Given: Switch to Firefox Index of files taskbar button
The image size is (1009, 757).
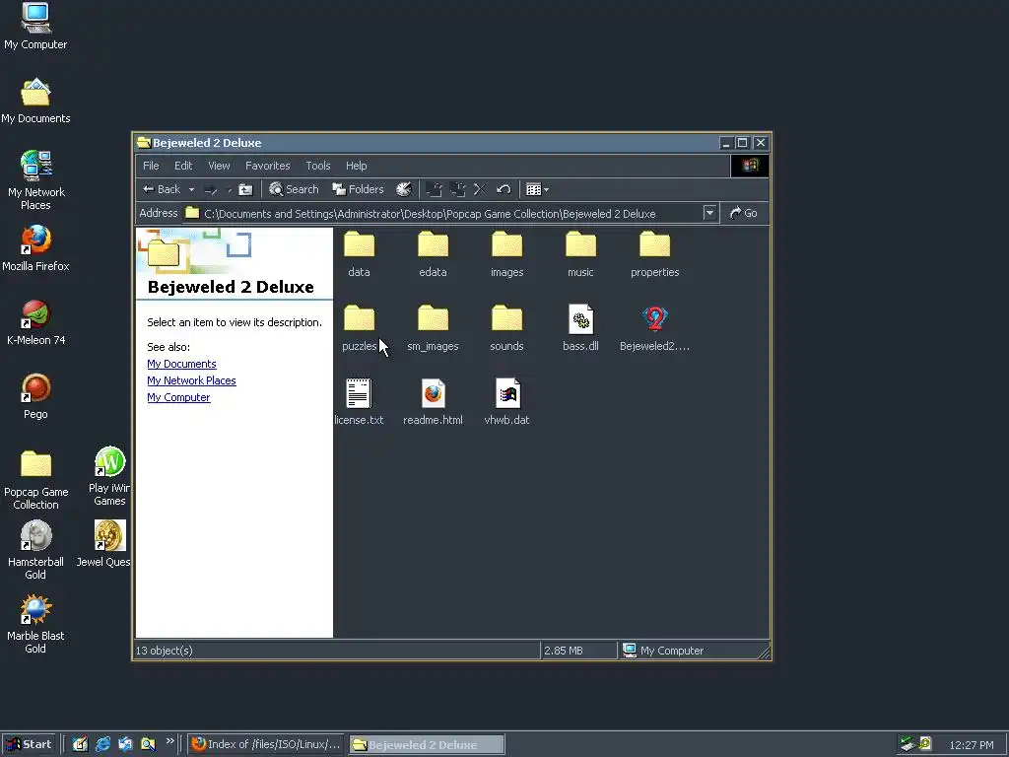Looking at the screenshot, I should 266,744.
